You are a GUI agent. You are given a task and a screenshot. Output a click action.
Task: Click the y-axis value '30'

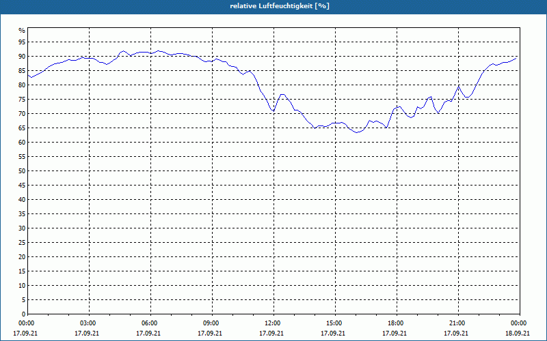point(22,228)
